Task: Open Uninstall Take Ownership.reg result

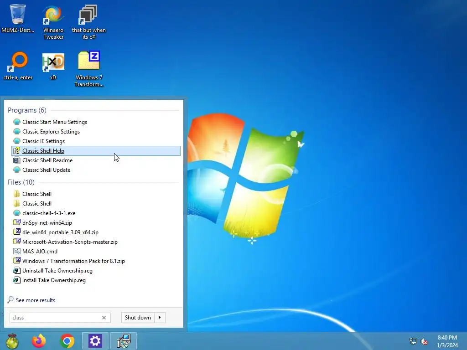Action: (96, 271)
